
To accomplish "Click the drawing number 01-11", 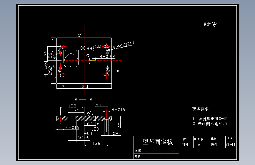I will 231,145.
